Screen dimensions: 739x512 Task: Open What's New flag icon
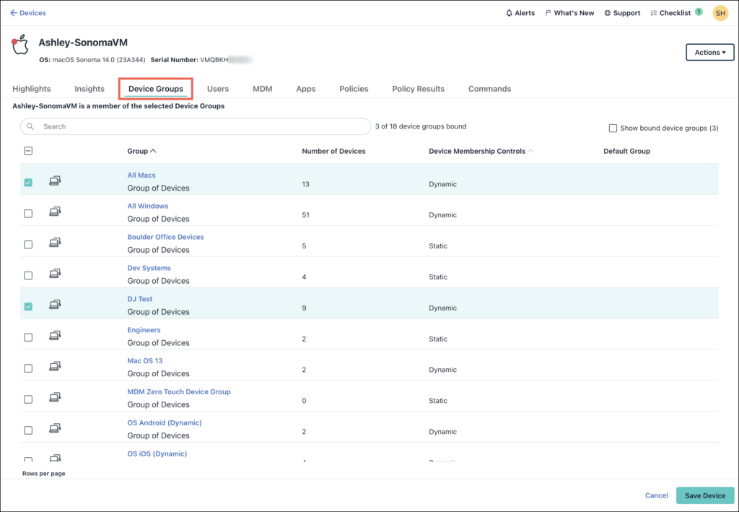coord(548,13)
